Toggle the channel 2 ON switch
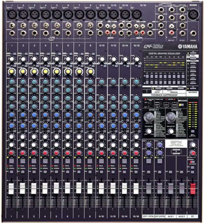This screenshot has width=204, height=223. coord(23,160)
